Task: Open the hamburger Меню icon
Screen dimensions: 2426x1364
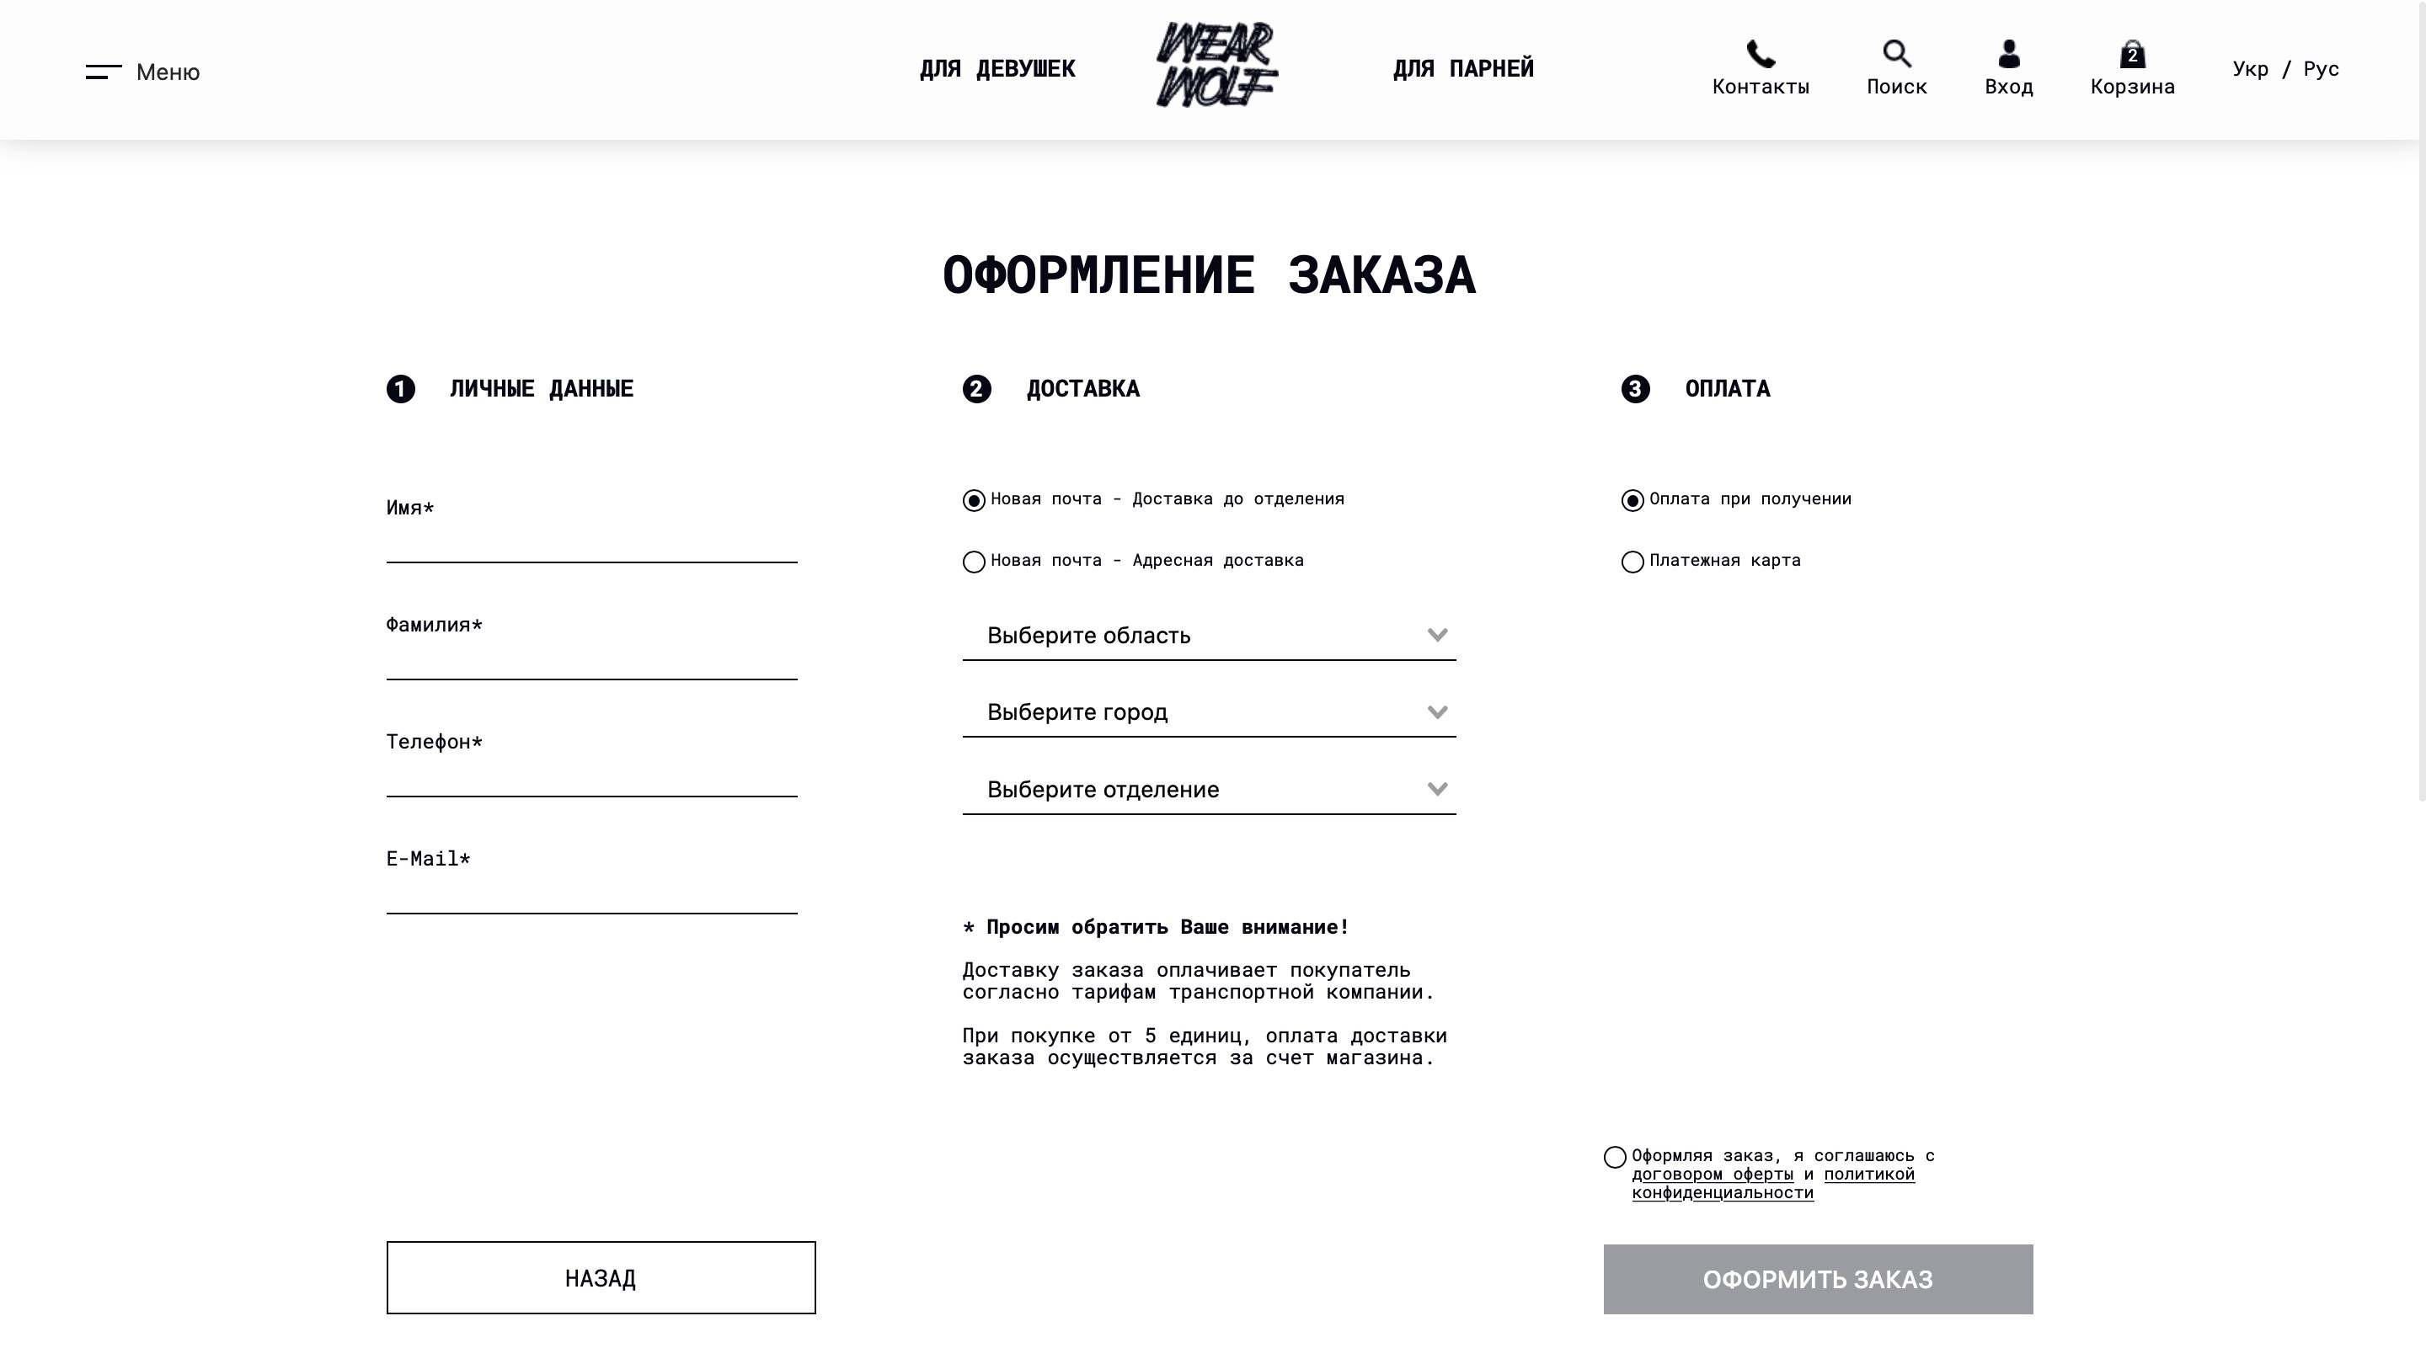Action: pyautogui.click(x=104, y=72)
